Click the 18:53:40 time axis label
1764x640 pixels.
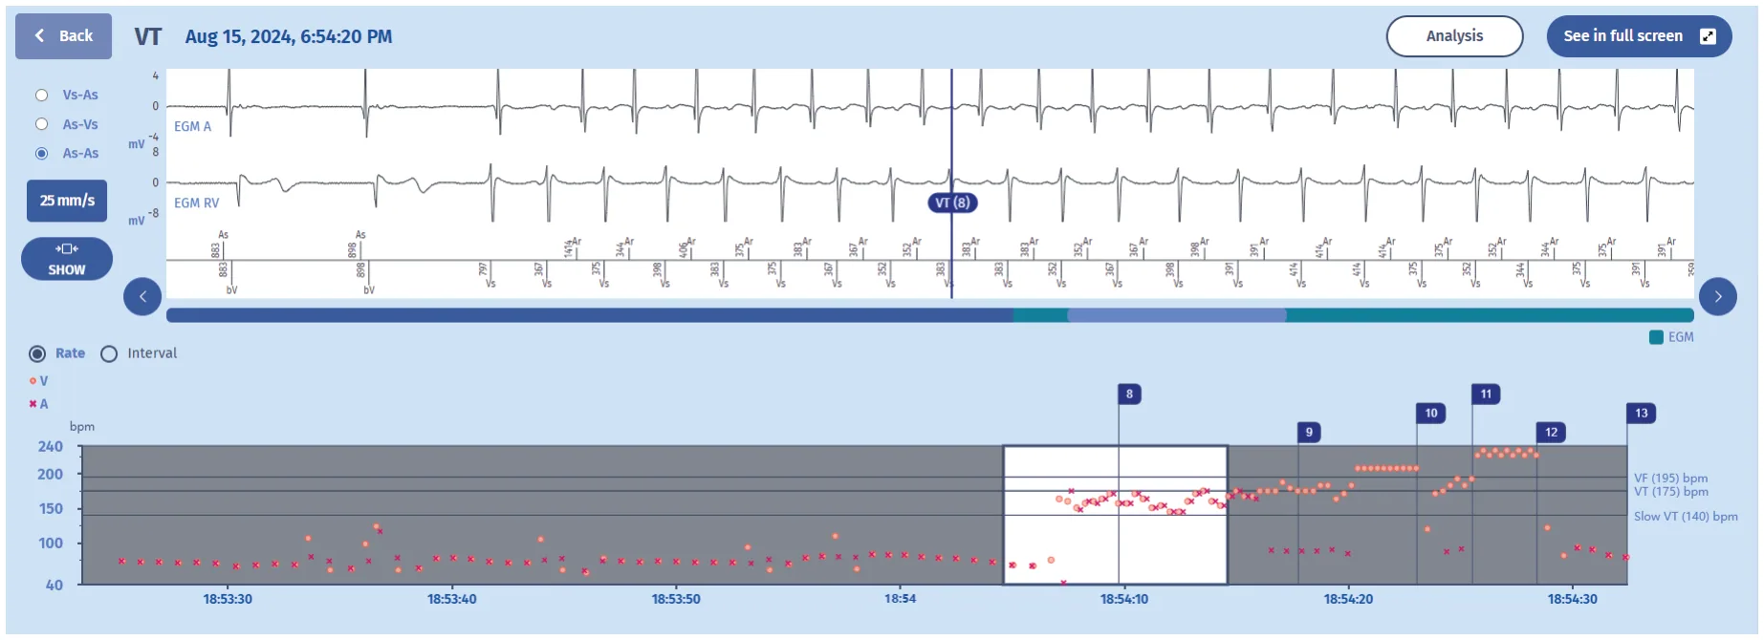[451, 599]
